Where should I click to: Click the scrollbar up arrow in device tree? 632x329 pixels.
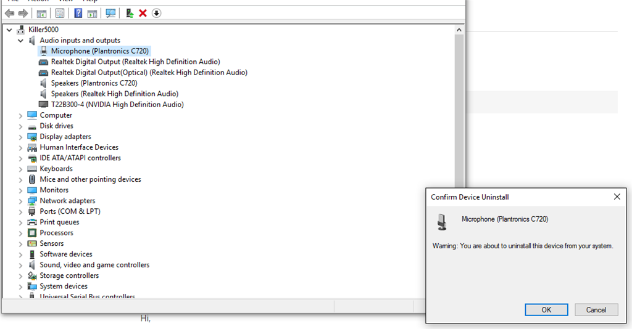[459, 30]
